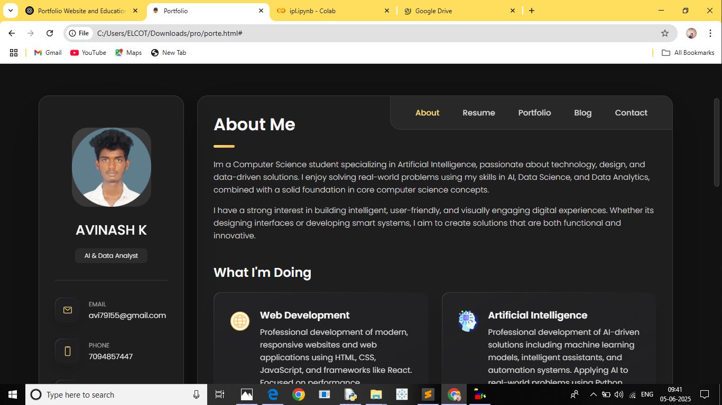This screenshot has height=405, width=722.
Task: Click the File site info chip
Action: tap(79, 33)
